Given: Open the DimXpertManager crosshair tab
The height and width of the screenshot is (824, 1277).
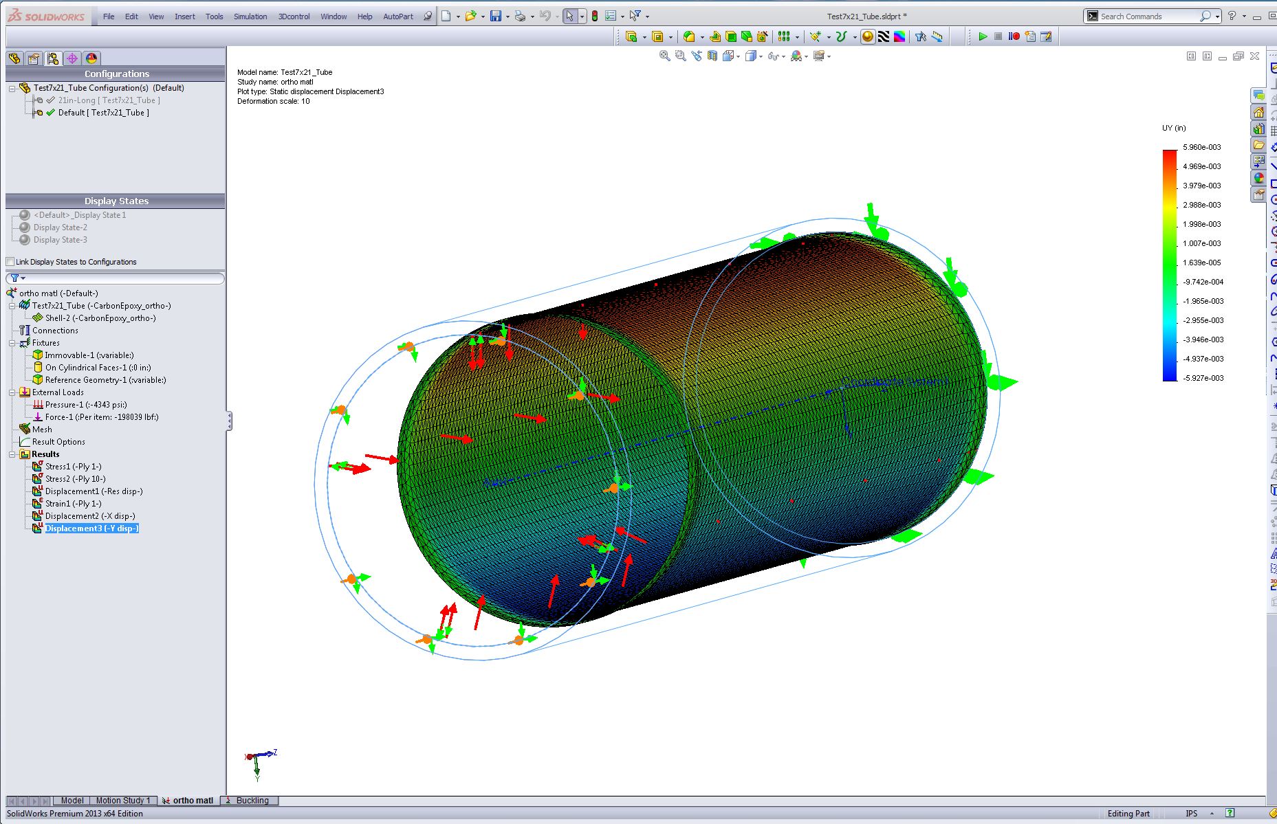Looking at the screenshot, I should click(x=72, y=59).
